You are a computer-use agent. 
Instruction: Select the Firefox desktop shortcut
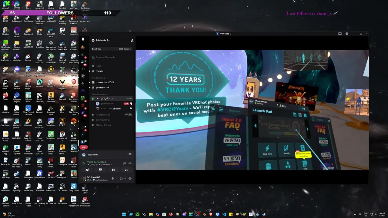click(x=5, y=96)
